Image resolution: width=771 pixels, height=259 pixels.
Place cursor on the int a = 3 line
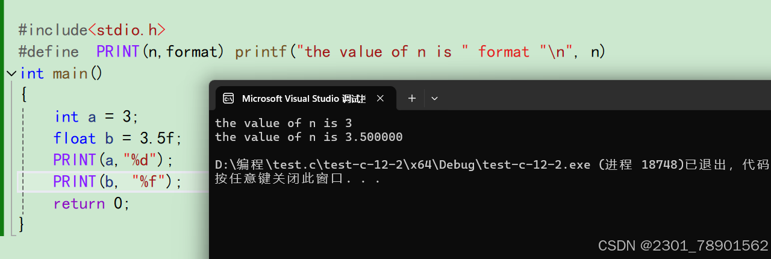coord(96,117)
